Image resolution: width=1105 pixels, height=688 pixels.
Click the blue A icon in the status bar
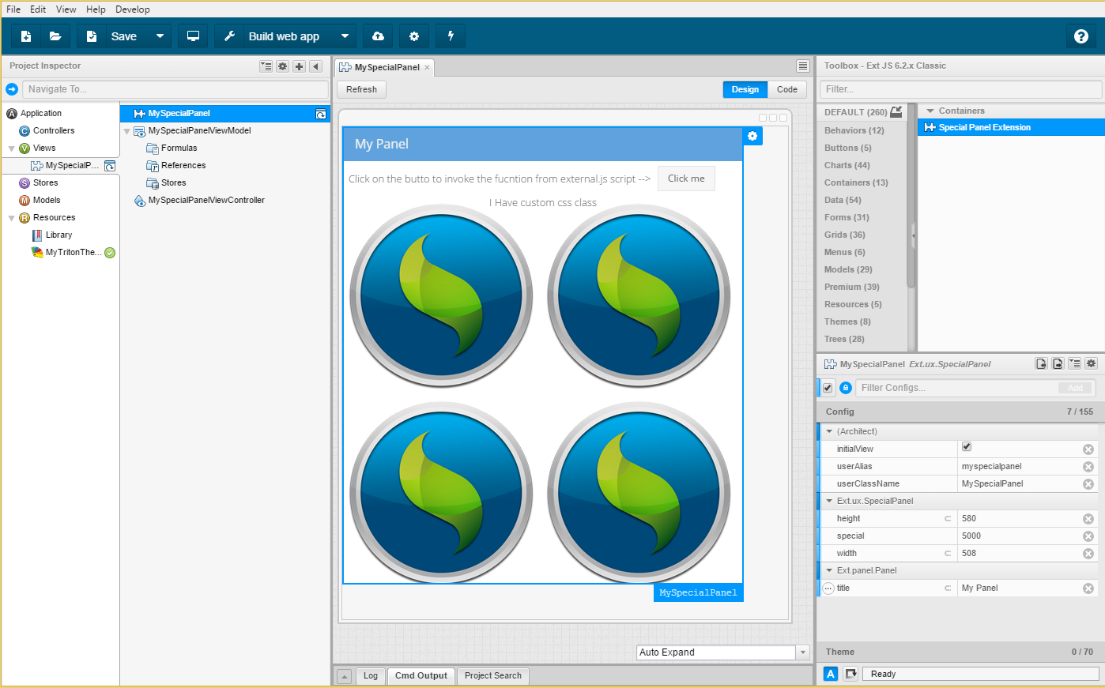click(831, 674)
